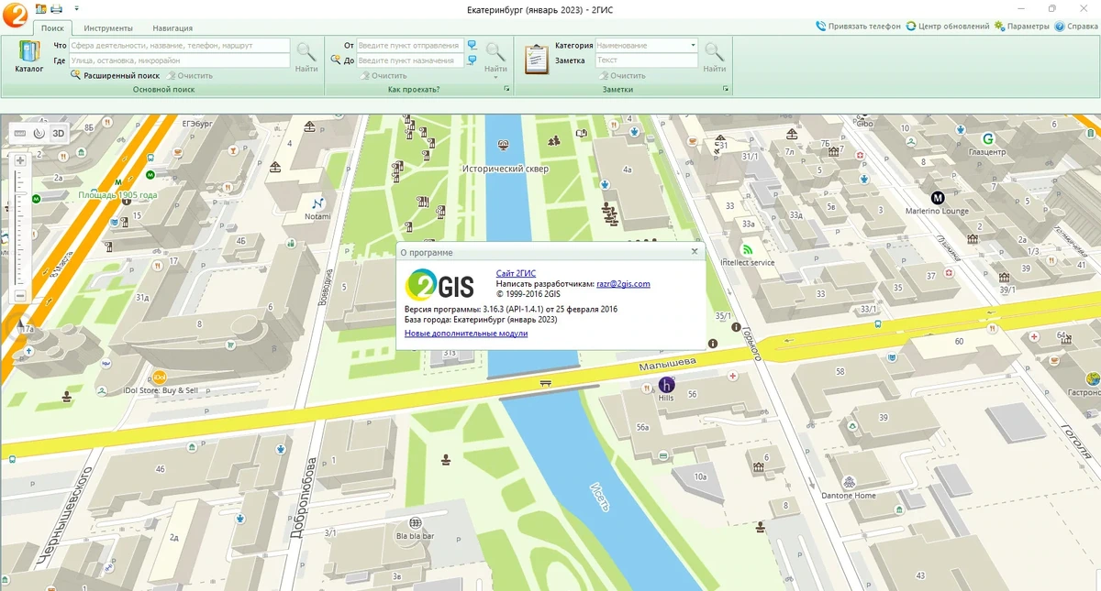This screenshot has height=591, width=1101.
Task: Open Справка help
Action: [x=1076, y=27]
